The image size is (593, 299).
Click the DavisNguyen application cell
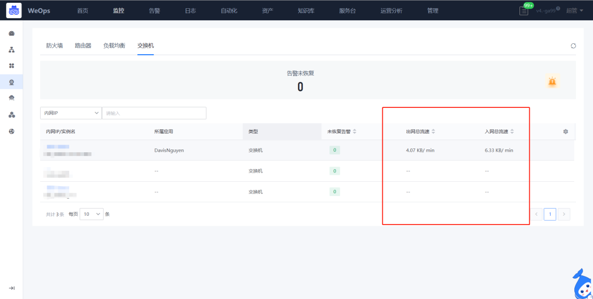click(x=169, y=150)
